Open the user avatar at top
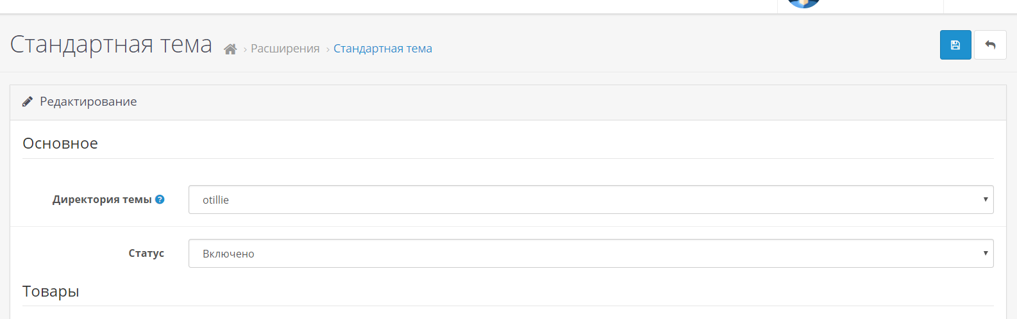Viewport: 1017px width, 319px height. pos(803,3)
